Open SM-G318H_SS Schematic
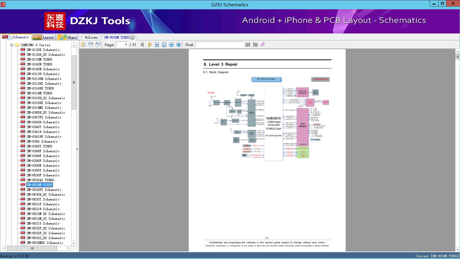Image resolution: width=460 pixels, height=259 pixels. [x=46, y=98]
